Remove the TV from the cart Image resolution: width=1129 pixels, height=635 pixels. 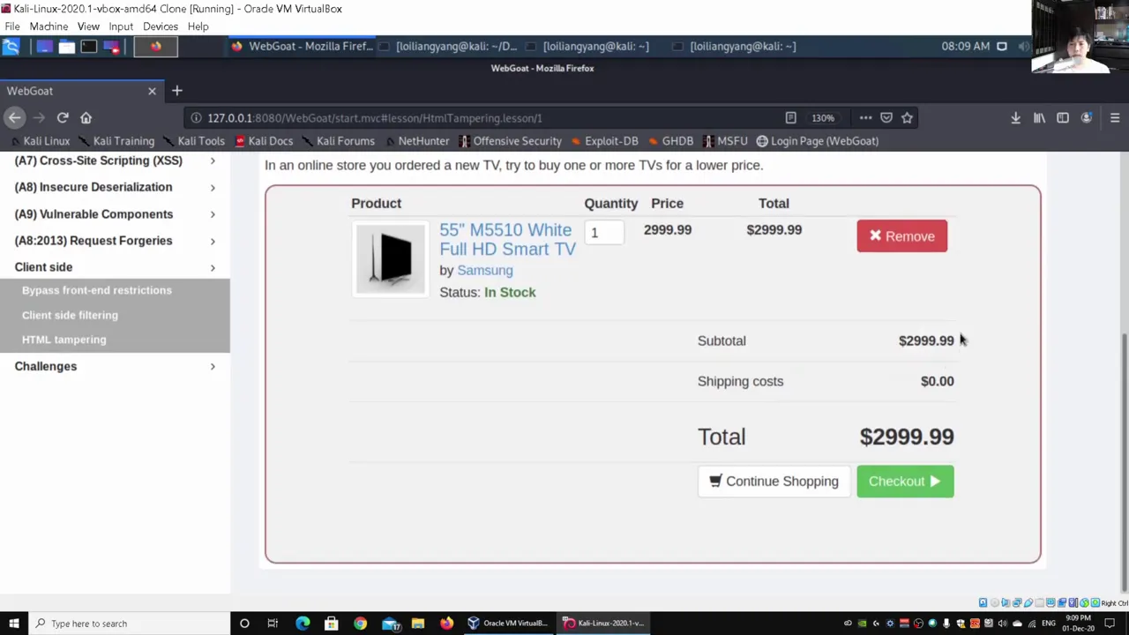[901, 236]
